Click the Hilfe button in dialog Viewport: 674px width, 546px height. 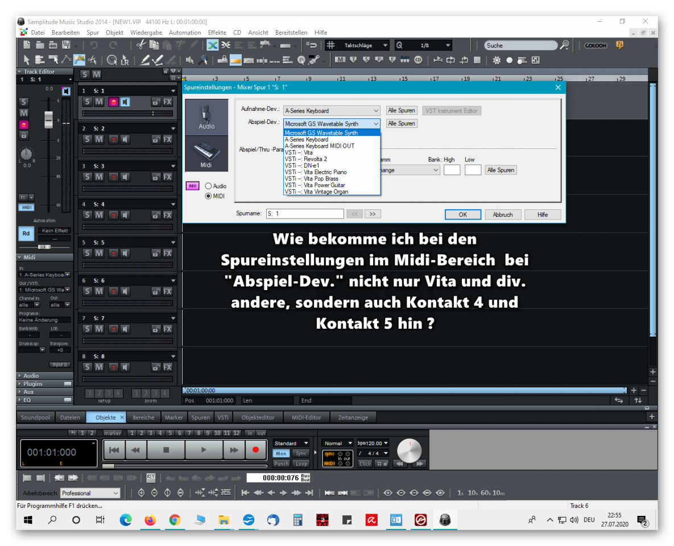pos(543,214)
